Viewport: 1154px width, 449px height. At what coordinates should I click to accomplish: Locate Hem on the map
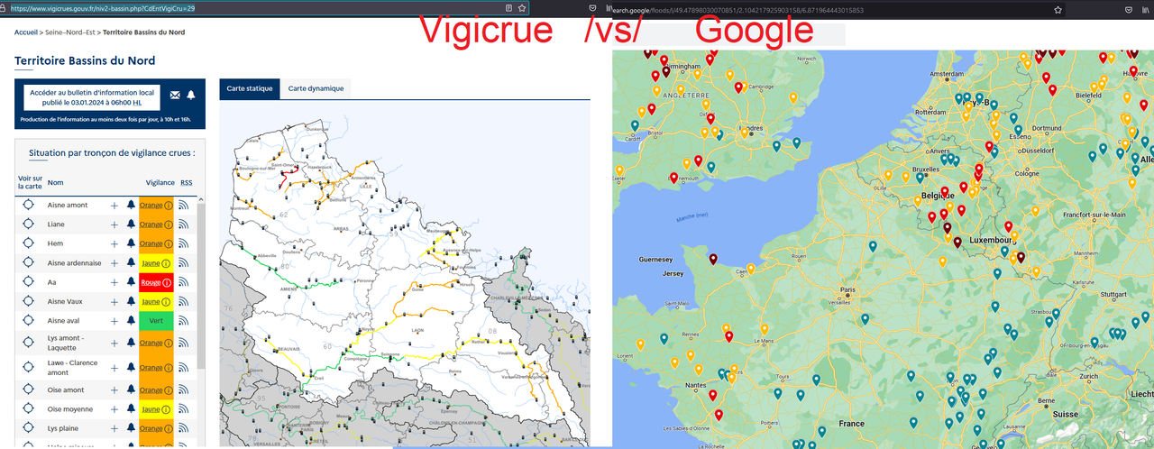[28, 243]
